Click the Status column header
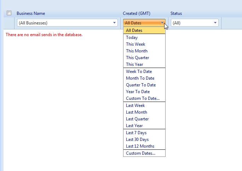Viewport: 242px width, 171px height. [176, 13]
